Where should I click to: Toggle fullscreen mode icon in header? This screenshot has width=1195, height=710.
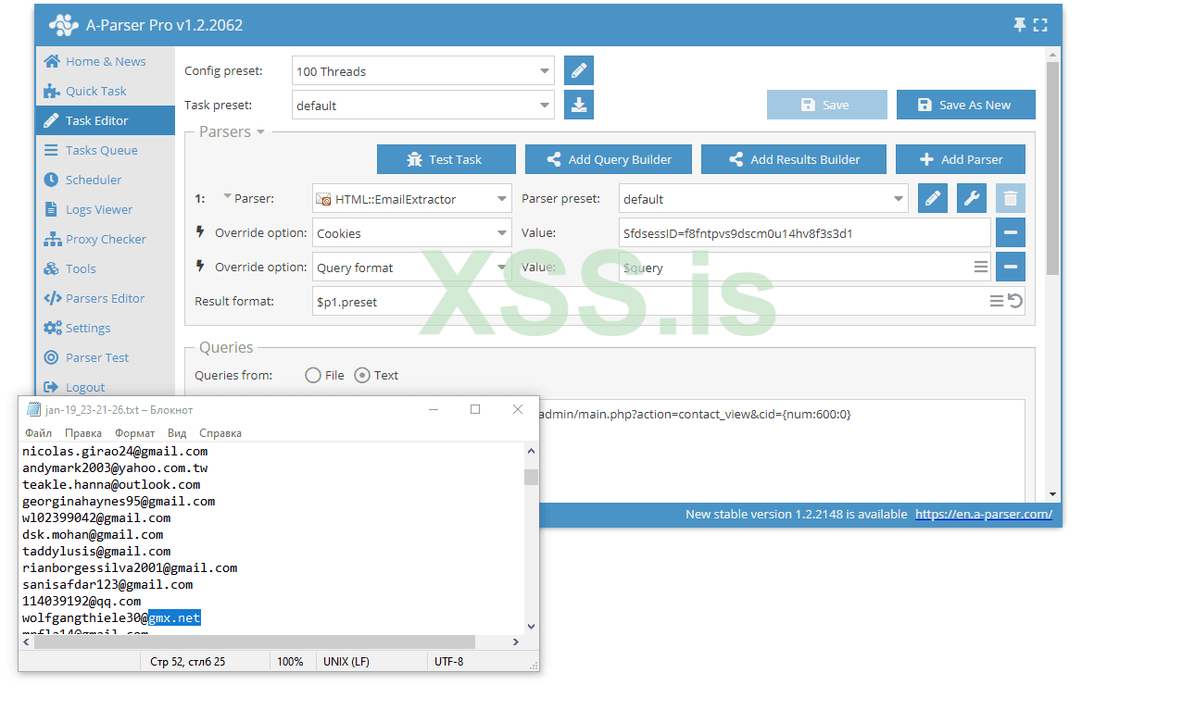[x=1040, y=25]
